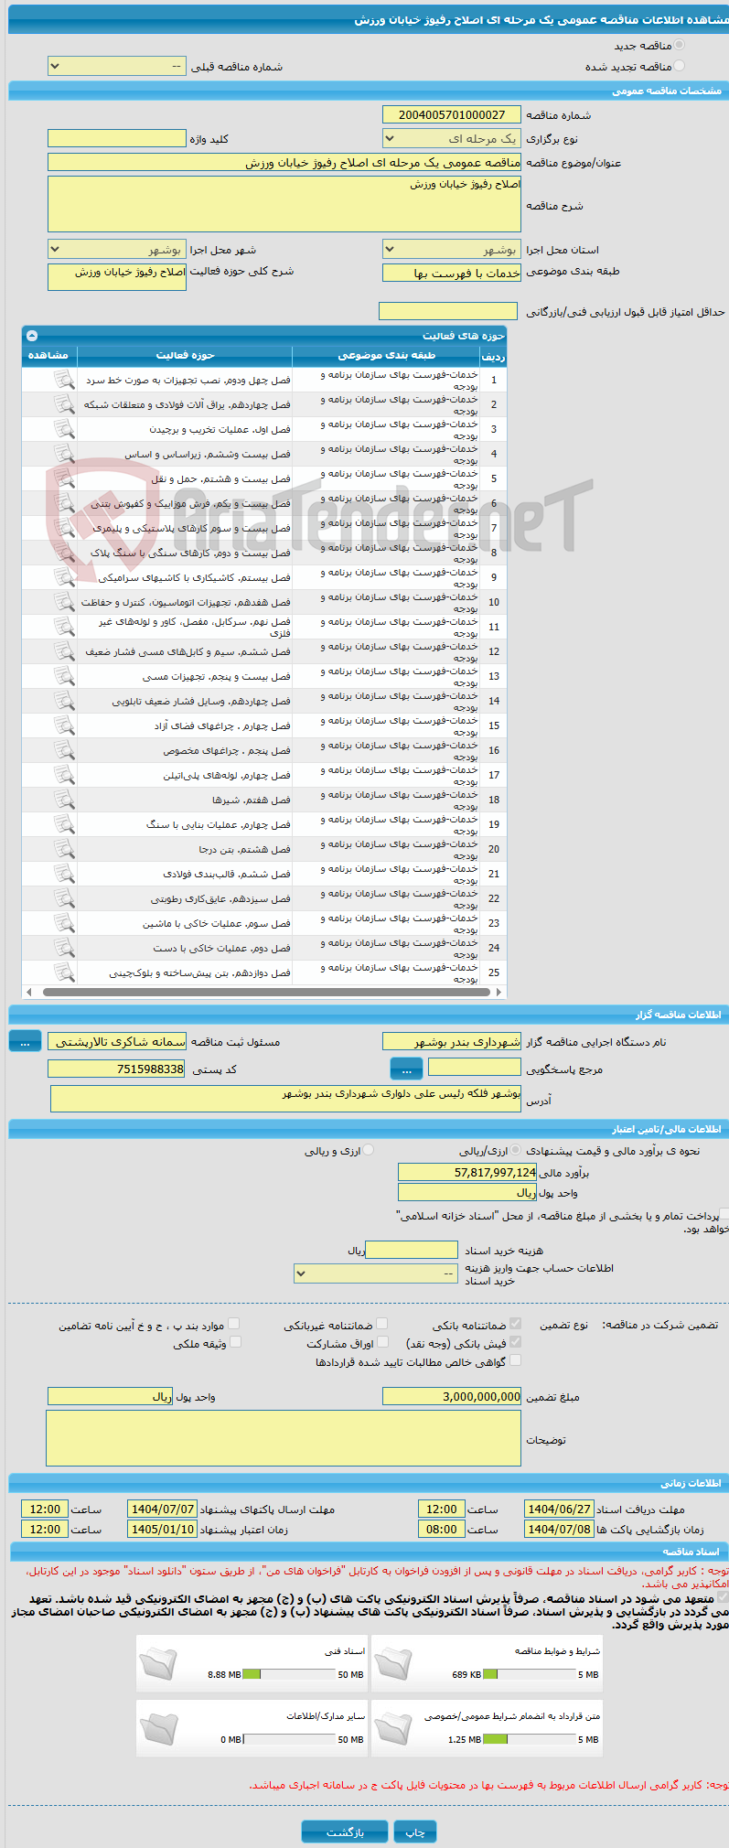This screenshot has width=729, height=1848.
Task: Open view icon for activity row 9
Action: tap(63, 577)
